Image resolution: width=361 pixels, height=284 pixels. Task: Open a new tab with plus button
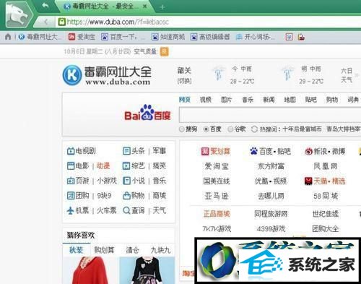[162, 7]
